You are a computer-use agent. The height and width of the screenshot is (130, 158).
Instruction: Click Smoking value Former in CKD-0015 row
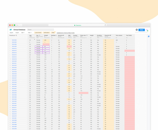point(99,55)
